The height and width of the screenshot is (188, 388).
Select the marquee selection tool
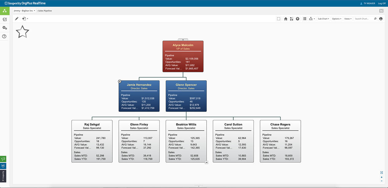pos(279,18)
